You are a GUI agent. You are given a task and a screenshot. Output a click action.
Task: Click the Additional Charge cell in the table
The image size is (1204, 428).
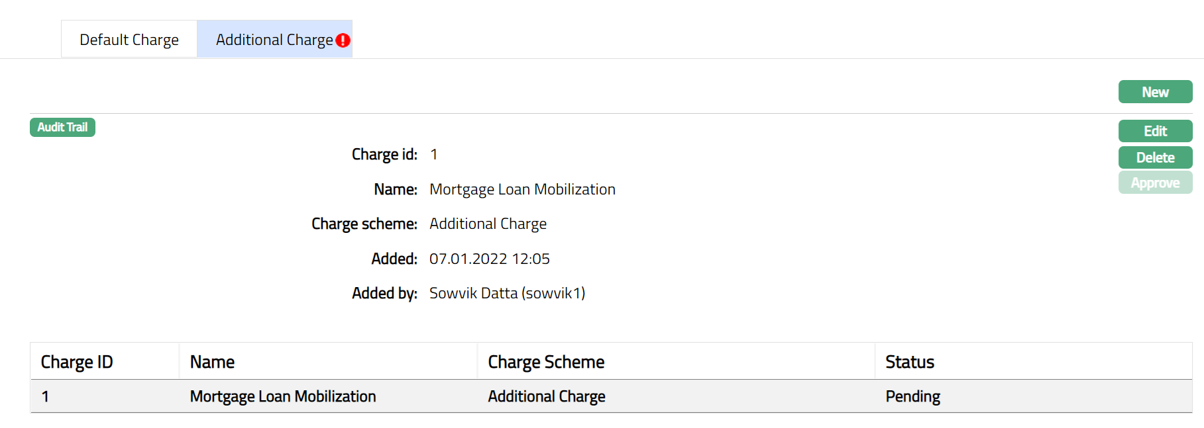coord(547,396)
